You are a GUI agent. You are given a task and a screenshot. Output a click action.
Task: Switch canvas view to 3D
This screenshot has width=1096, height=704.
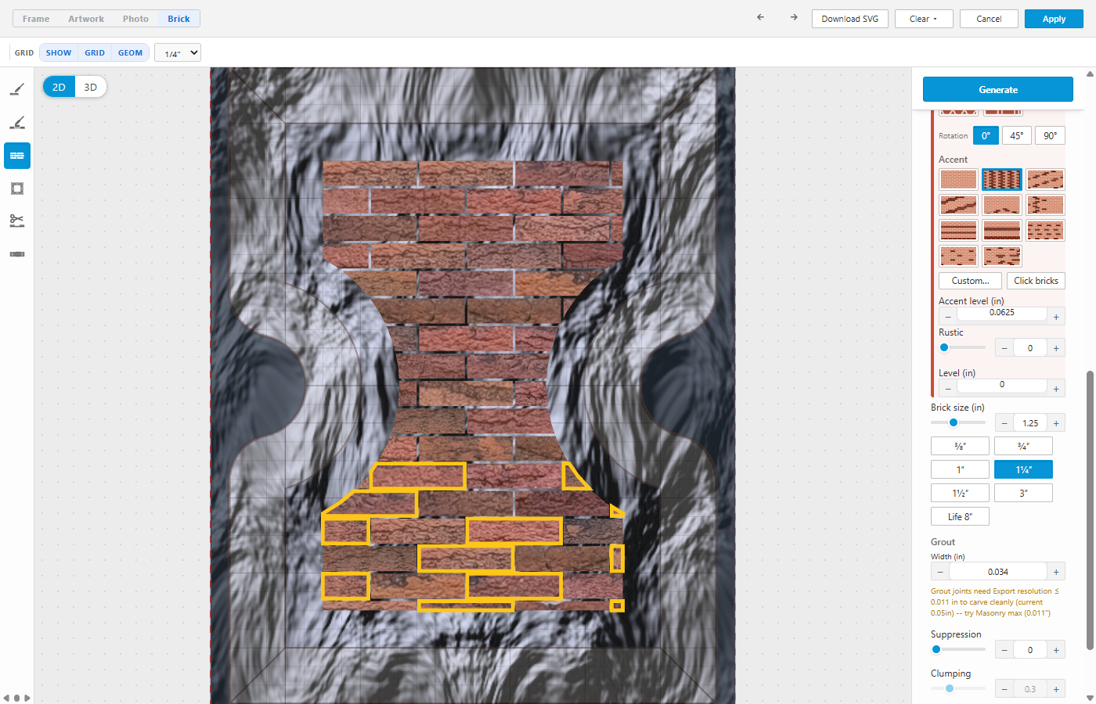[91, 87]
